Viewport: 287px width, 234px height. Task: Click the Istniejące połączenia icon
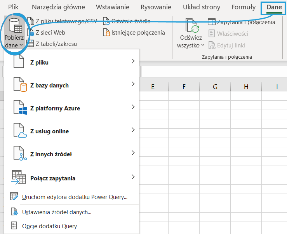[106, 33]
